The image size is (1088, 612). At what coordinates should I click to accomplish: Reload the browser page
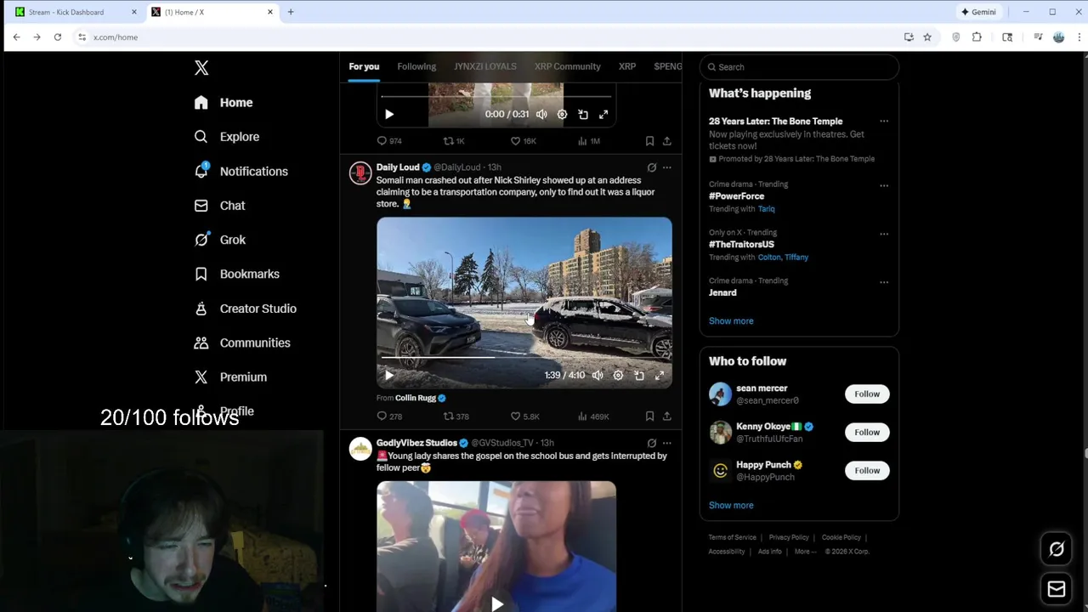pos(58,37)
